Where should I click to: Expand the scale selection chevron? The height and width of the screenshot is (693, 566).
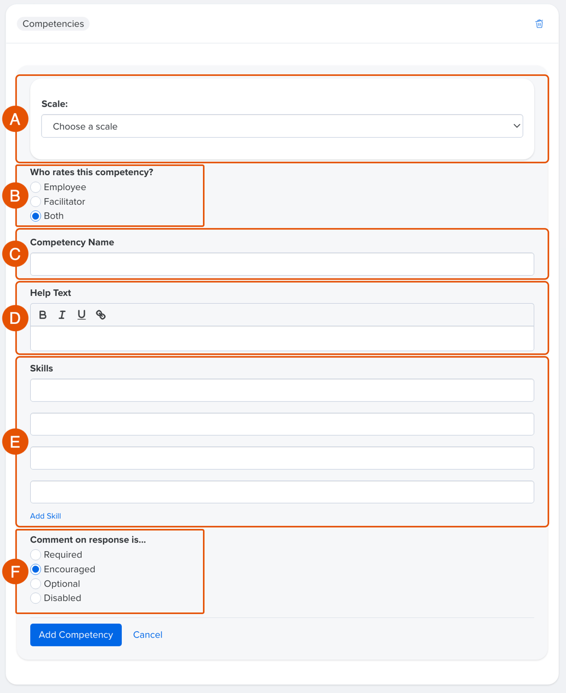[x=516, y=126]
